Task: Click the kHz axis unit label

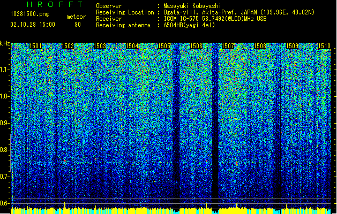Action: (x=5, y=43)
